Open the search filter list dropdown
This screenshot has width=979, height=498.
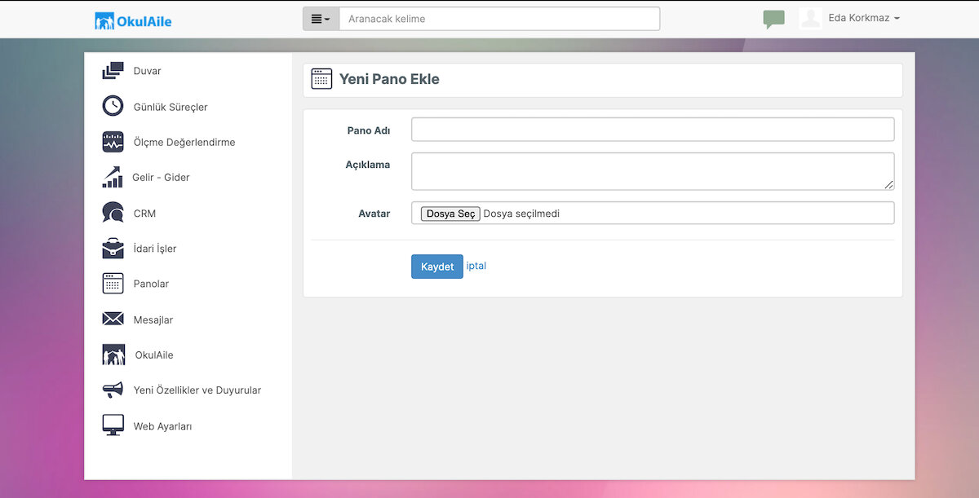[x=321, y=19]
